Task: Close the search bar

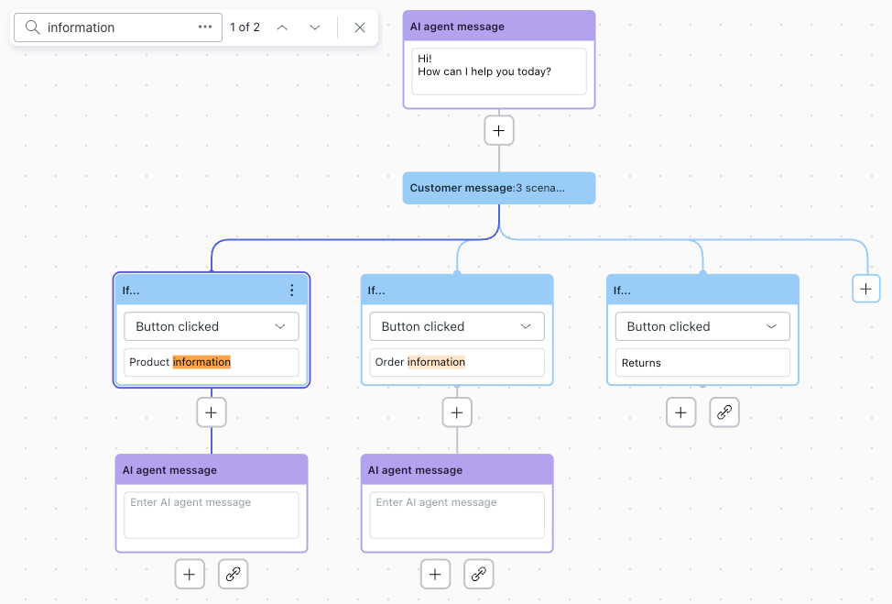Action: click(x=360, y=27)
